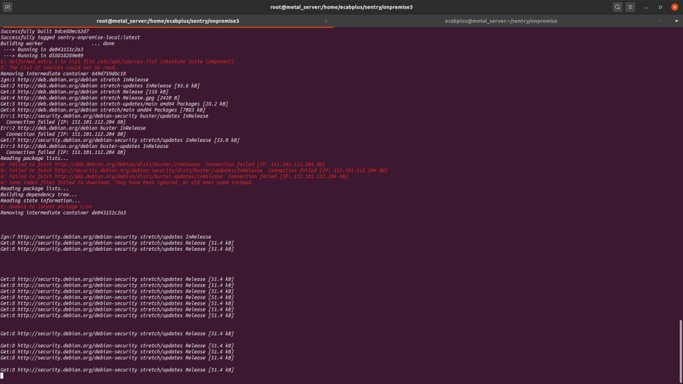Click the window title text in the header bar

pyautogui.click(x=341, y=7)
